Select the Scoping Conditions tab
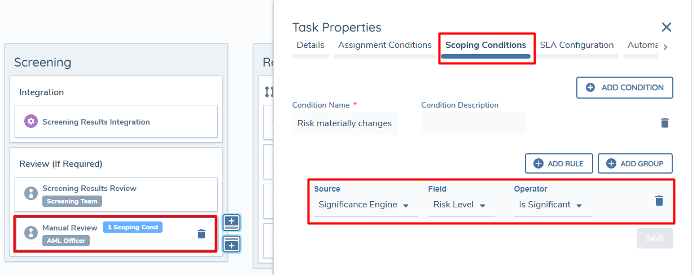Screen dimensions: 692x275 [x=486, y=45]
